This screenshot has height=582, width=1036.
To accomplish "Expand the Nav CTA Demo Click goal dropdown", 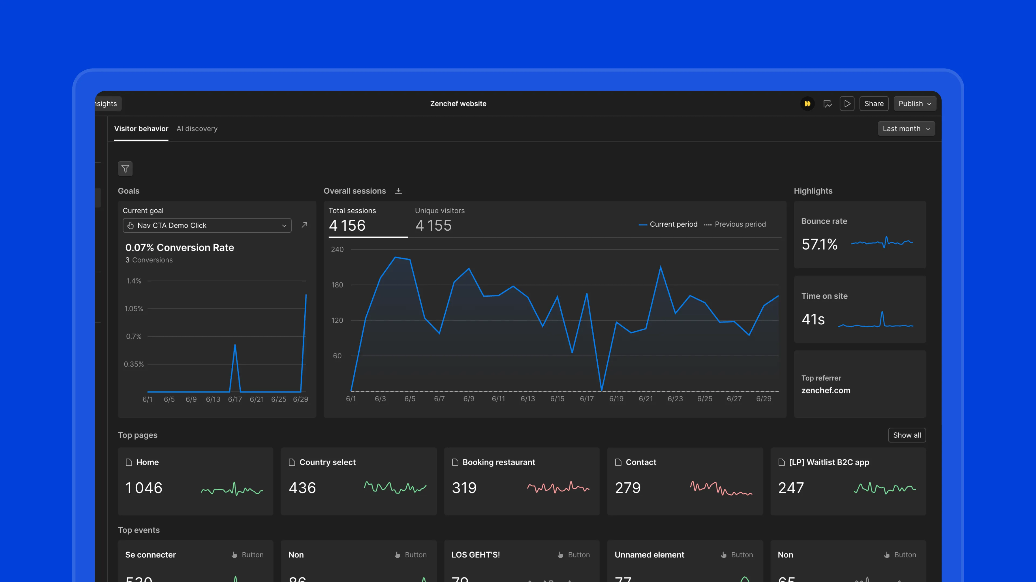I will 207,225.
